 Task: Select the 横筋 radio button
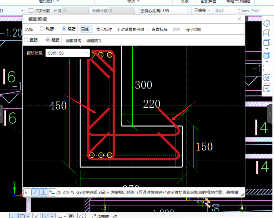click(x=64, y=29)
